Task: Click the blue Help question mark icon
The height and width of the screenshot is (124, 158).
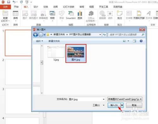Action: click(x=141, y=41)
